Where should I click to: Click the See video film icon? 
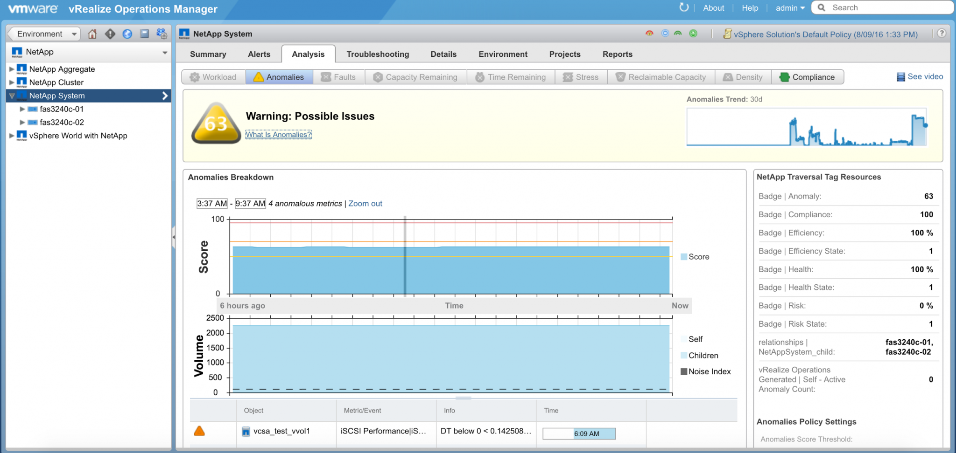tap(901, 77)
